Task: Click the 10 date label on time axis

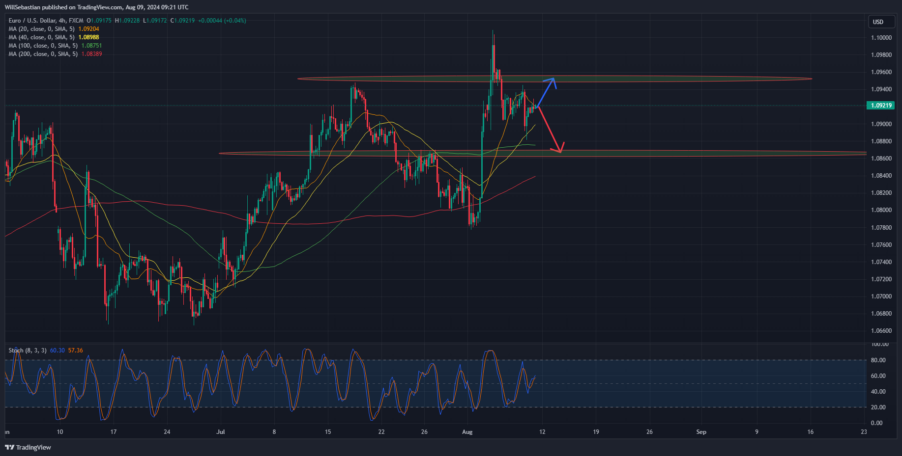Action: [60, 432]
